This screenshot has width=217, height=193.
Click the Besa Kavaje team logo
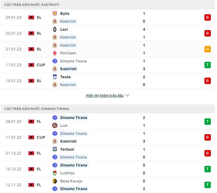55,181
